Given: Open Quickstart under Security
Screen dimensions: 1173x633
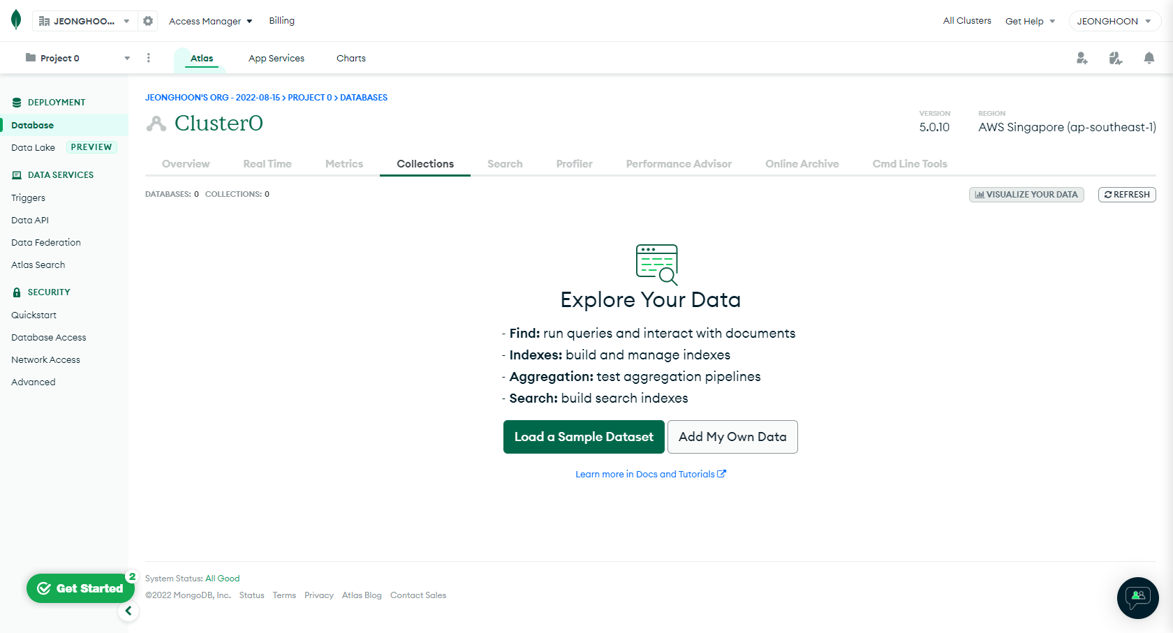Looking at the screenshot, I should click(34, 315).
